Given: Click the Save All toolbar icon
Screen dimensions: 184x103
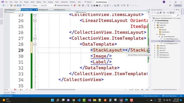Looking at the screenshot, I should pos(20,5).
